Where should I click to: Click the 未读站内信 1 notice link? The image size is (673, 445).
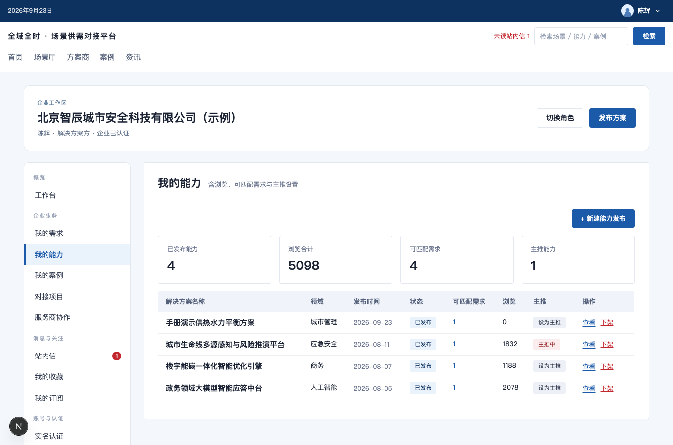pos(512,36)
